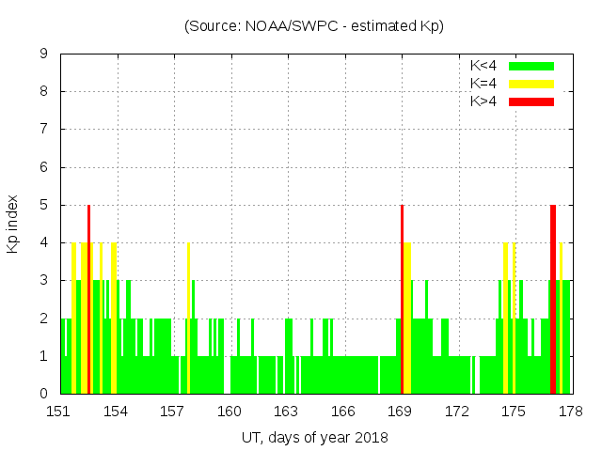Select the 169 x-axis tick label
602x451 pixels.
point(400,412)
